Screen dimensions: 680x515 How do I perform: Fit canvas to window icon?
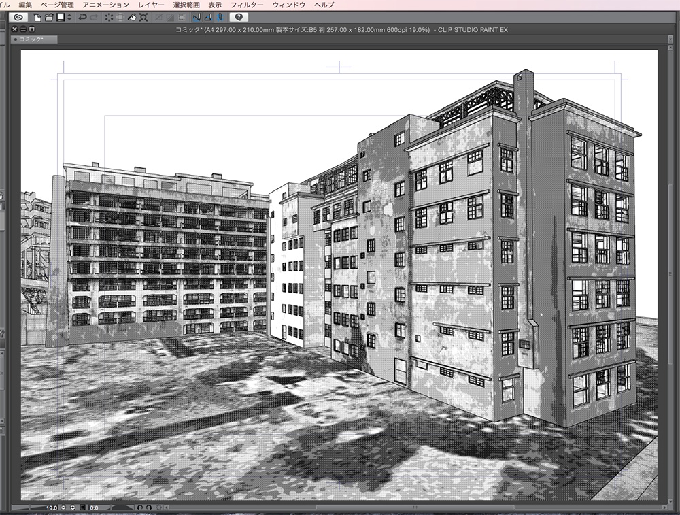tap(82, 508)
